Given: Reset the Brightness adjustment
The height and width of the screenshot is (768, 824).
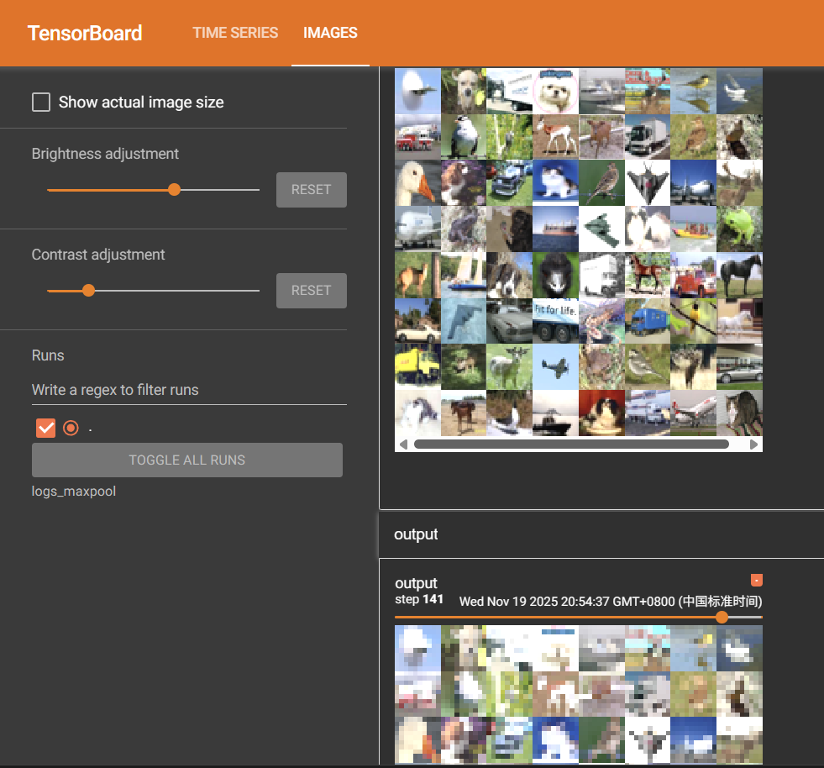Looking at the screenshot, I should 311,189.
